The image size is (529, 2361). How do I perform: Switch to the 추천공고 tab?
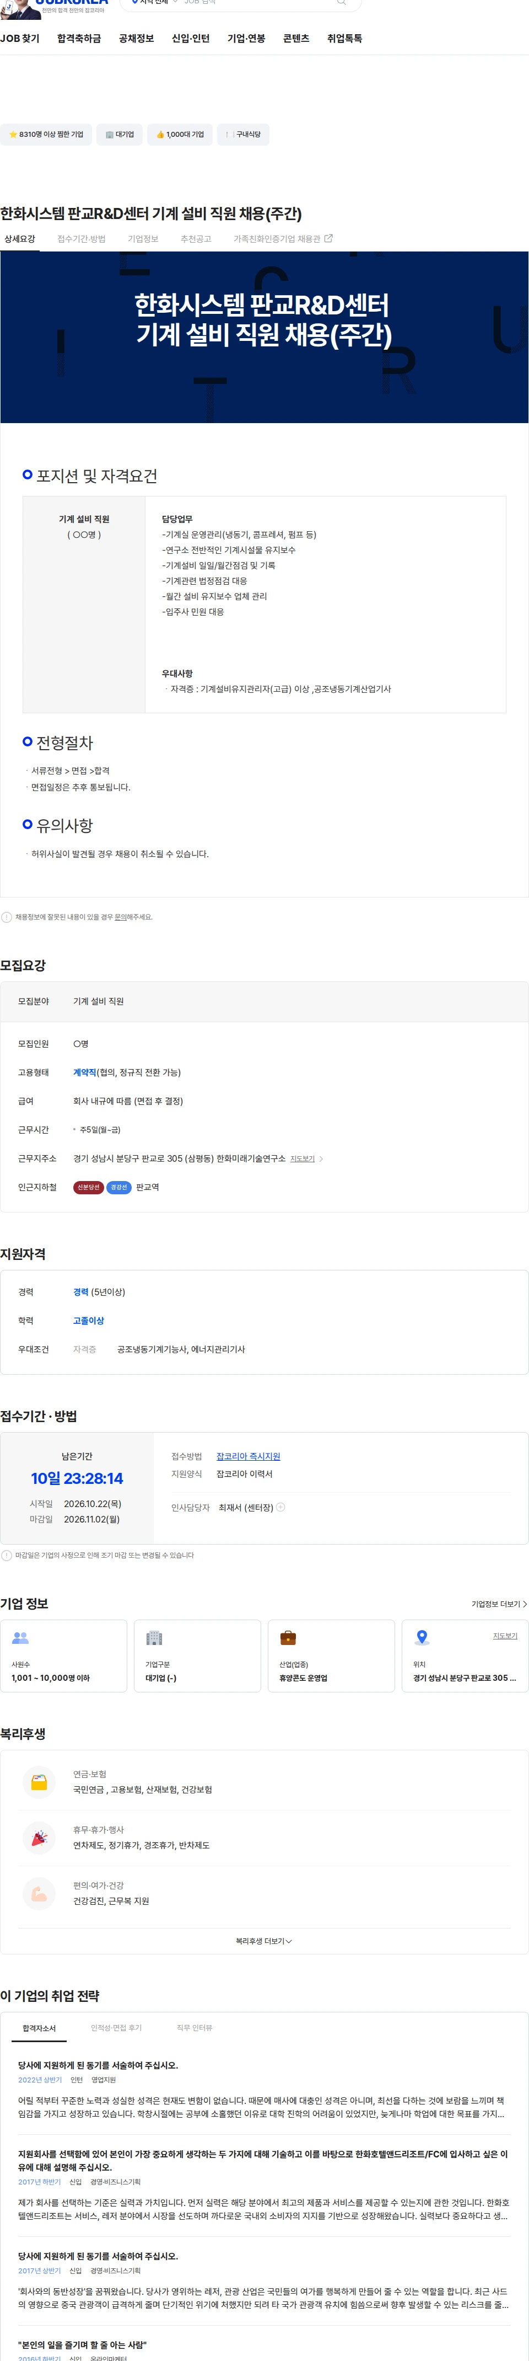pos(196,239)
